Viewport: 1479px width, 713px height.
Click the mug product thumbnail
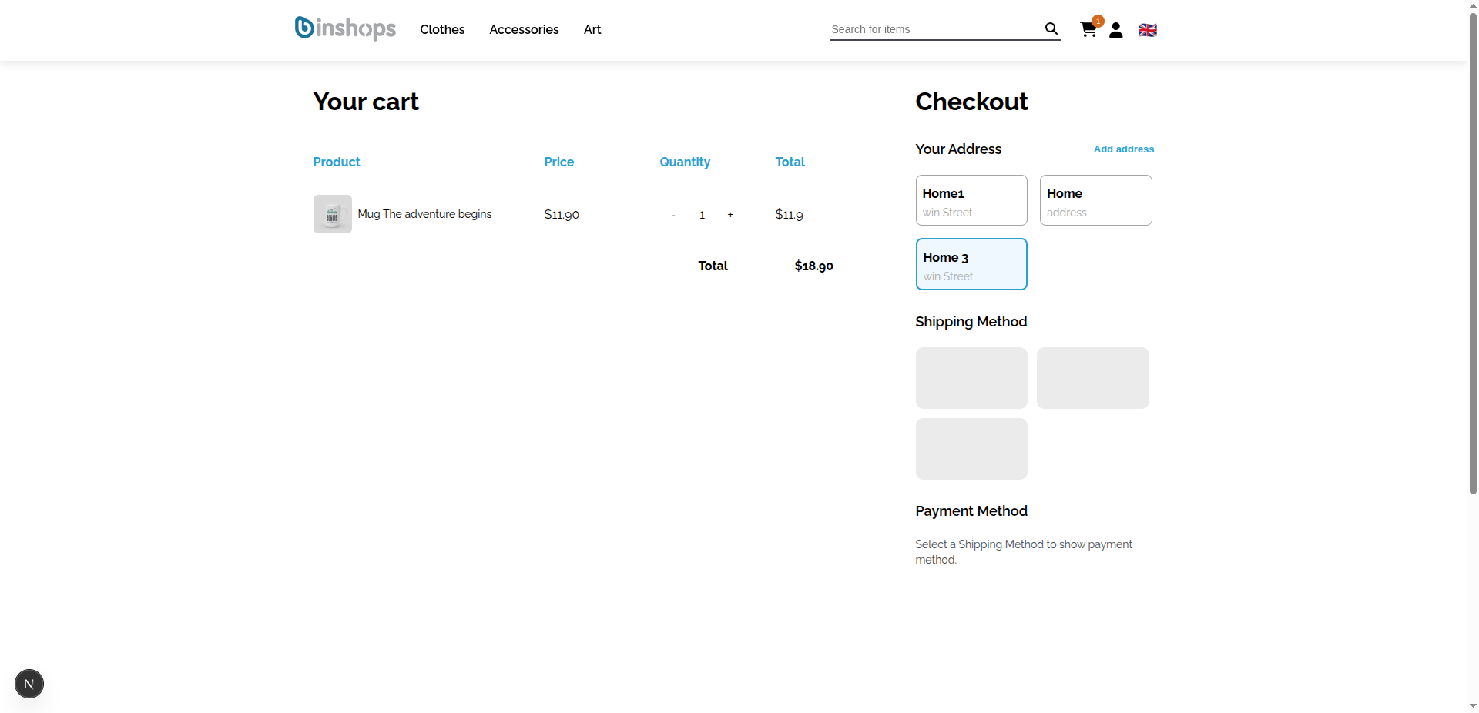pos(332,214)
